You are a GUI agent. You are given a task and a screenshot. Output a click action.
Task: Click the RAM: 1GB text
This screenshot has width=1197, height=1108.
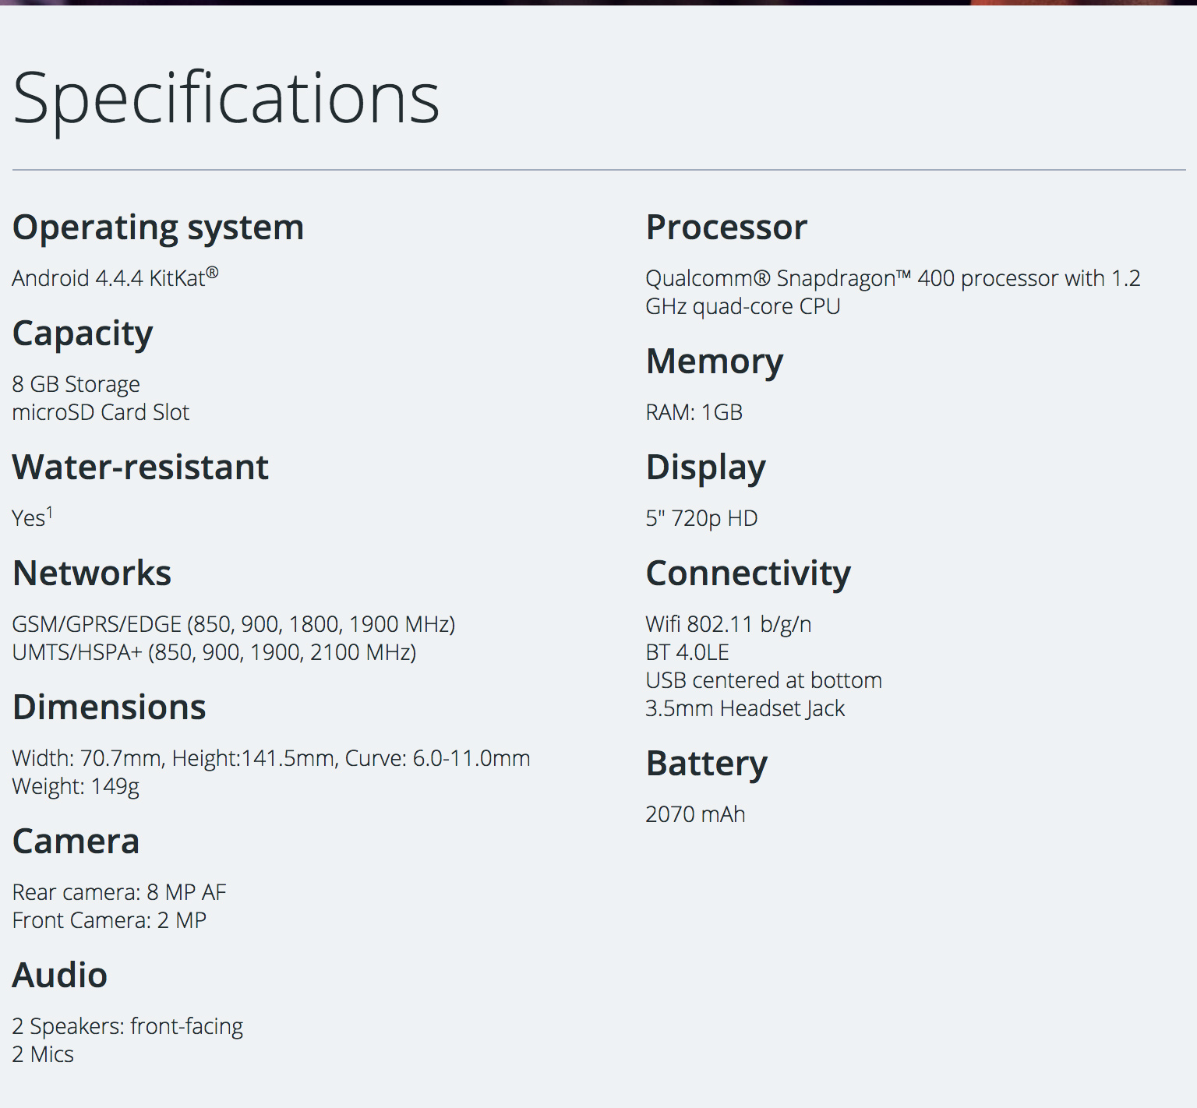tap(694, 412)
